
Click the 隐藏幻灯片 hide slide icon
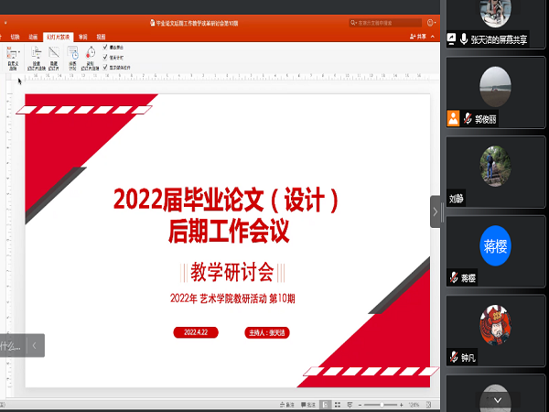click(54, 58)
